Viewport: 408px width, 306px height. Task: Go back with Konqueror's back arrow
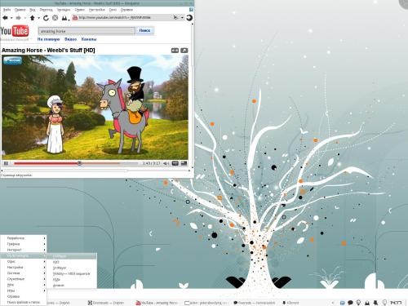point(5,18)
